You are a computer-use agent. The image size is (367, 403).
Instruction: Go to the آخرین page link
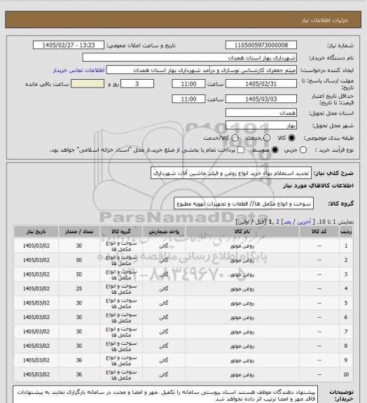point(304,222)
